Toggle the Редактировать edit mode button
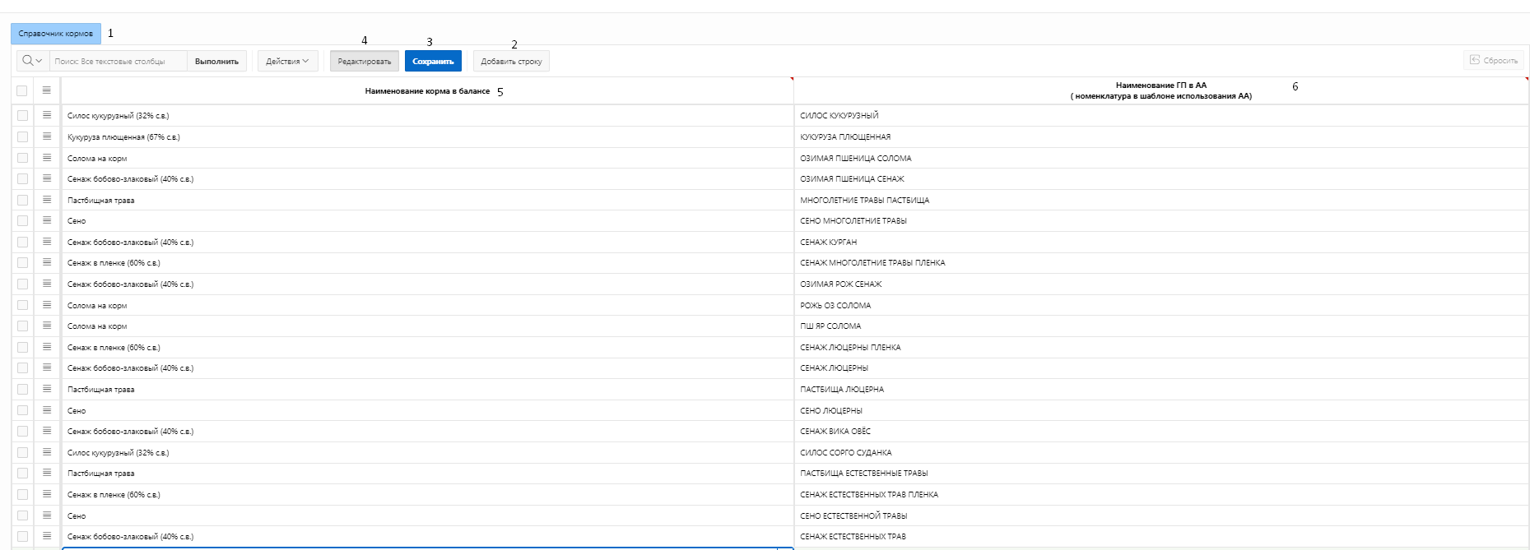This screenshot has width=1530, height=550. pyautogui.click(x=365, y=61)
